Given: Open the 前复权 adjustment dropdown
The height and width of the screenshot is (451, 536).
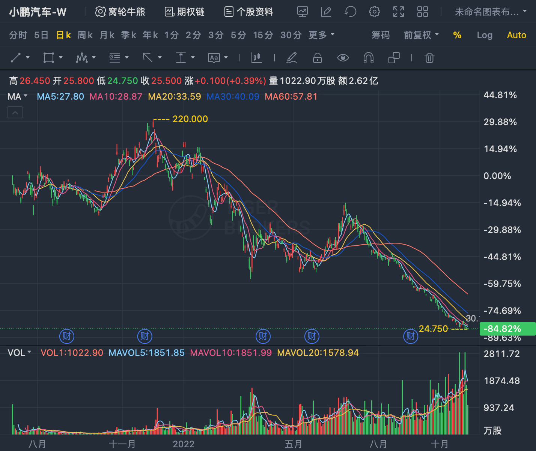Looking at the screenshot, I should [x=421, y=35].
